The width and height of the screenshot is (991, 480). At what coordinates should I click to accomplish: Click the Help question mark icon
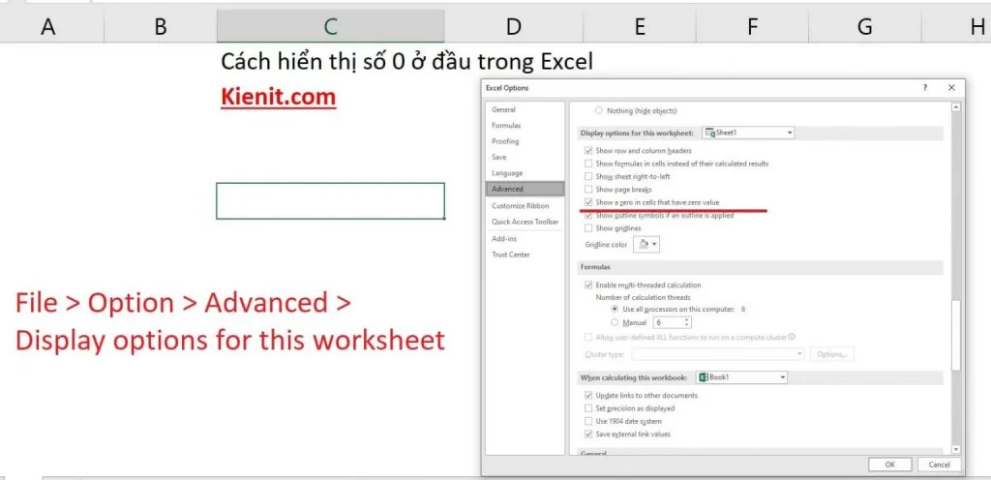tap(926, 88)
